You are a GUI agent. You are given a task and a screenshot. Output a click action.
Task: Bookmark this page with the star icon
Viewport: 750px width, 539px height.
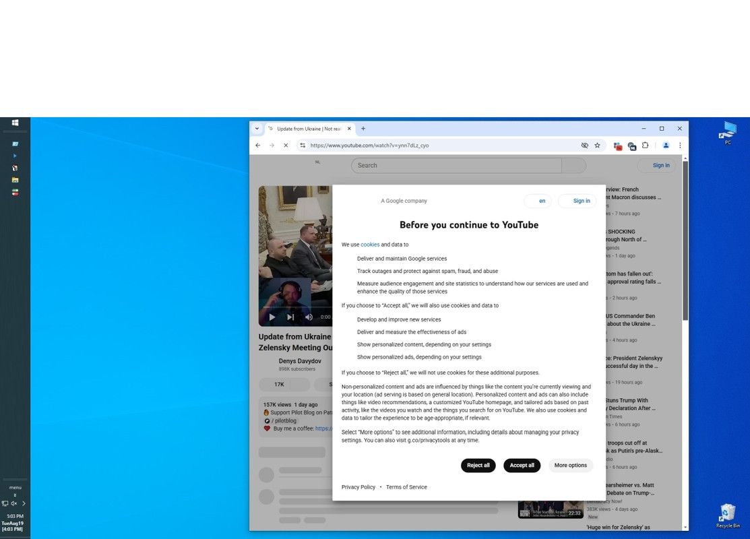tap(598, 146)
